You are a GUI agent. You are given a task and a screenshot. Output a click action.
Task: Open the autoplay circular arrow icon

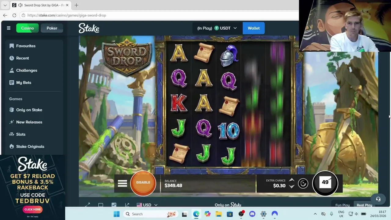303,183
